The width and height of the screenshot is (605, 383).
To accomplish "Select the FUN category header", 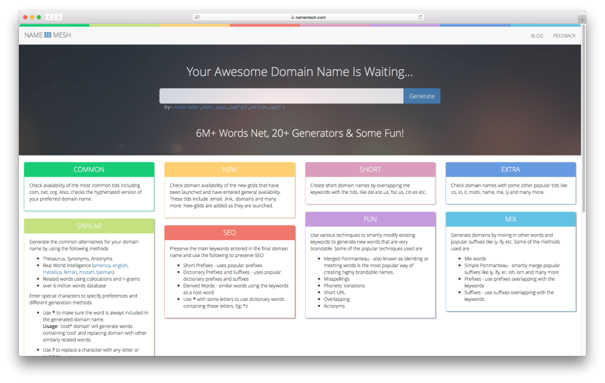I will [x=370, y=219].
